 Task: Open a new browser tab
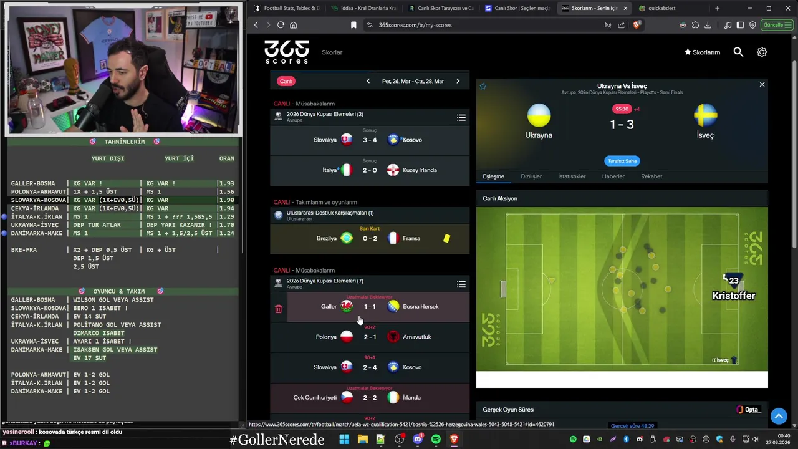[717, 8]
